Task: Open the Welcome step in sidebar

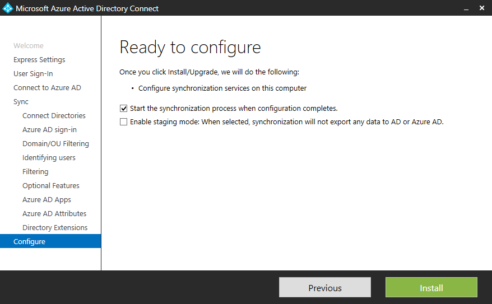Action: pyautogui.click(x=29, y=46)
